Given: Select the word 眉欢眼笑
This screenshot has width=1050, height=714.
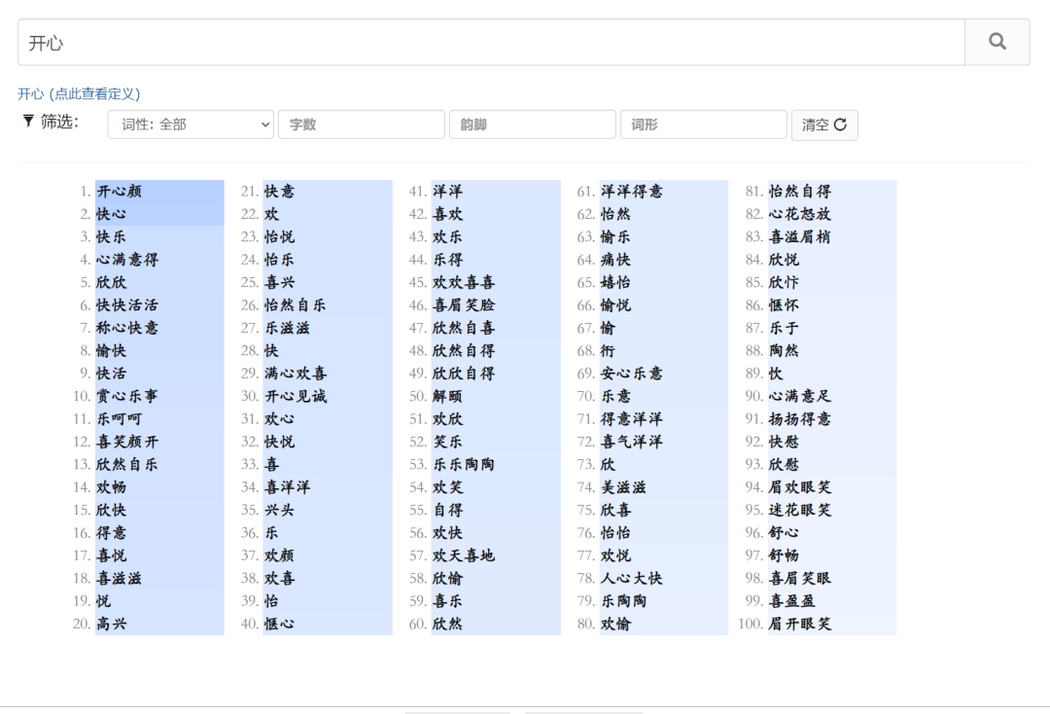Looking at the screenshot, I should click(x=799, y=487).
